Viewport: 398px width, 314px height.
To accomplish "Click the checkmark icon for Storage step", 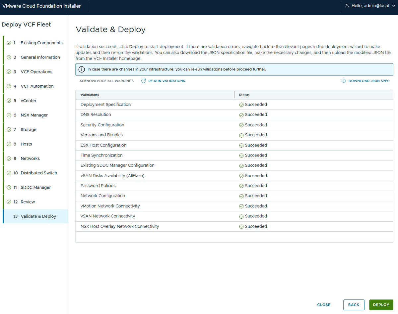I will click(x=9, y=129).
